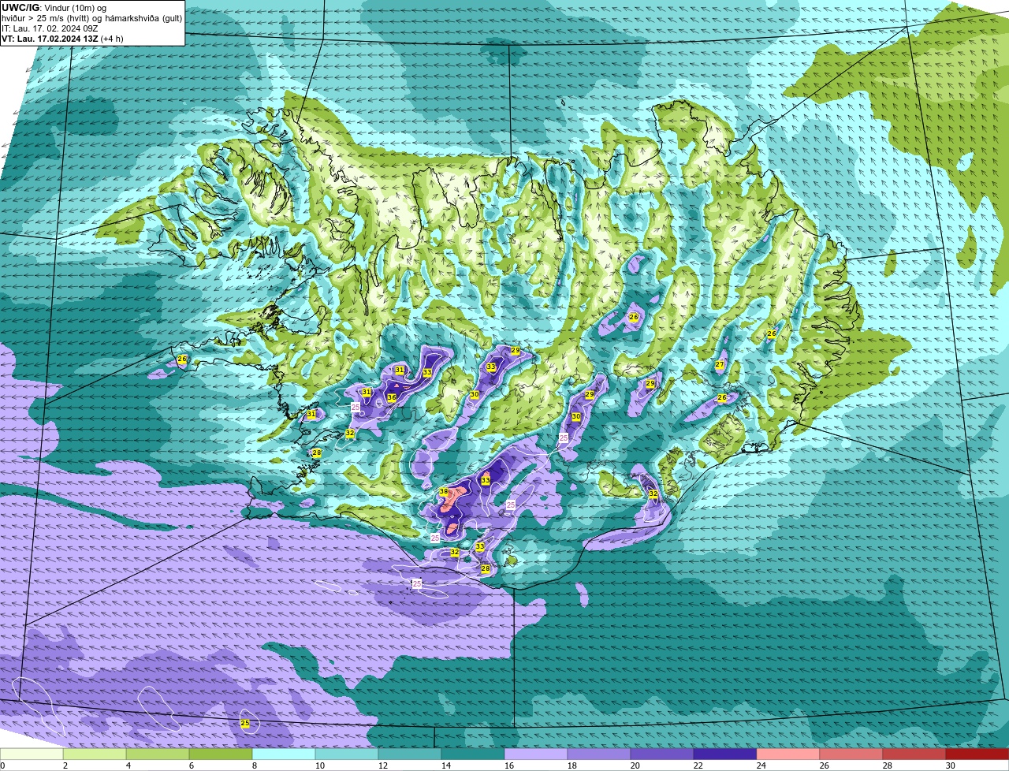This screenshot has width=1009, height=771.
Task: Click the 8–10 m/s pale cyan legend swatch
Action: (x=284, y=754)
